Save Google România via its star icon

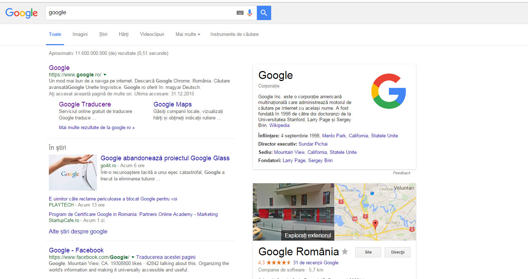pos(345,252)
